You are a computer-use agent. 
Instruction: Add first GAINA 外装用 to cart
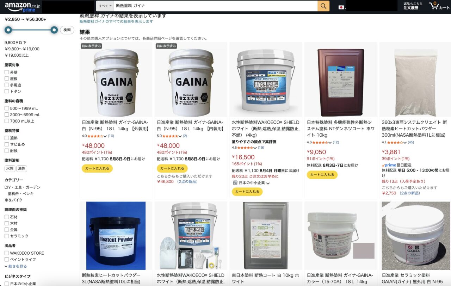[x=97, y=168]
